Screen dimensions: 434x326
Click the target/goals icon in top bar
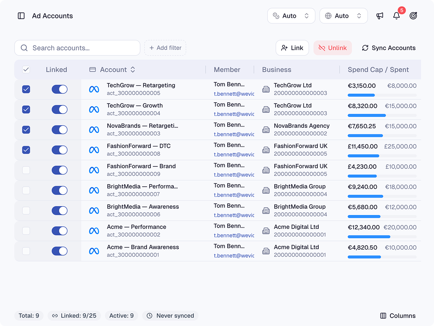click(413, 16)
